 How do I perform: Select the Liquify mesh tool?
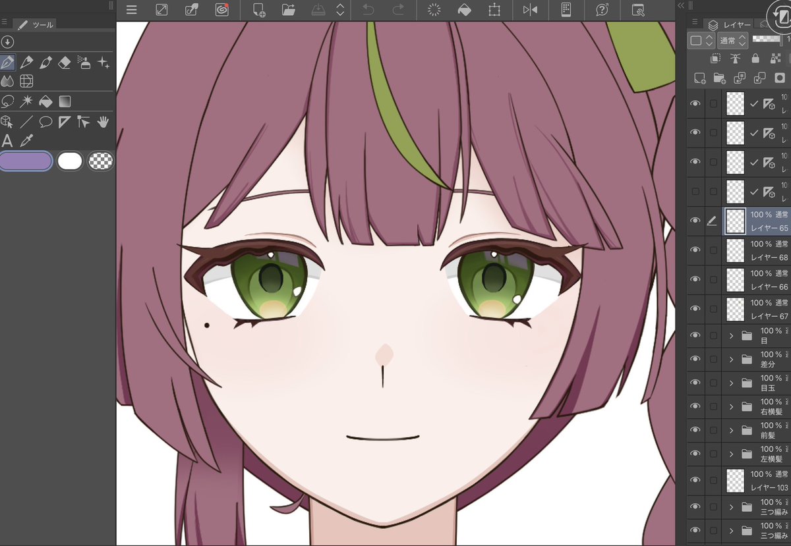pos(26,82)
